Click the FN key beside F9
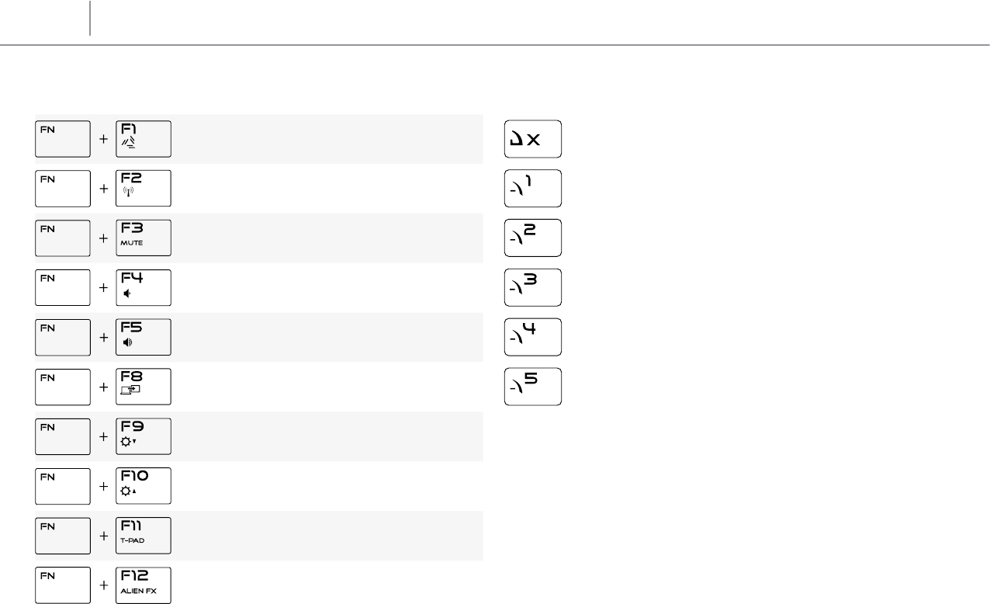 tap(63, 436)
